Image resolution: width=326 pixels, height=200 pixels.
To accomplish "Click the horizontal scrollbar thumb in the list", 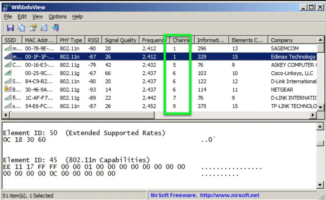I will [82, 115].
